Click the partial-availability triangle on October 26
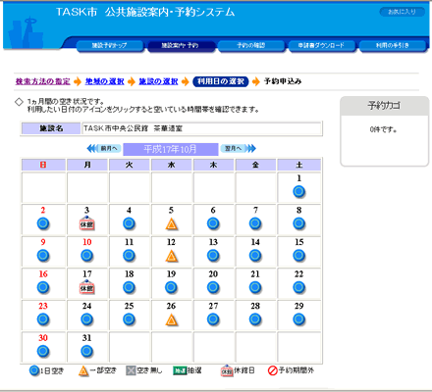 (171, 319)
